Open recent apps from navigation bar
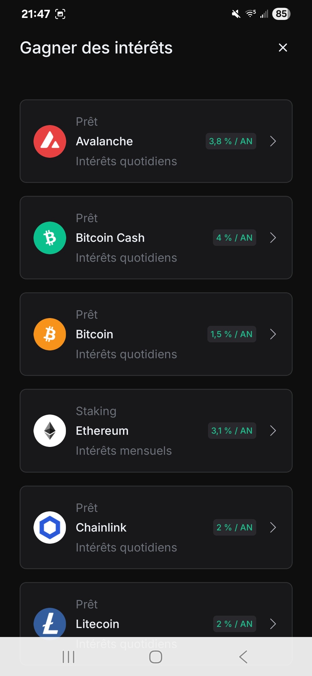 point(68,657)
